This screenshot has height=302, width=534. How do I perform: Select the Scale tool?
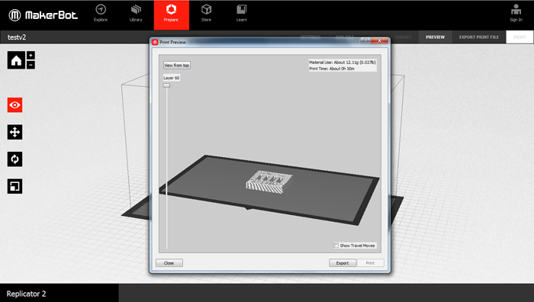click(x=14, y=186)
